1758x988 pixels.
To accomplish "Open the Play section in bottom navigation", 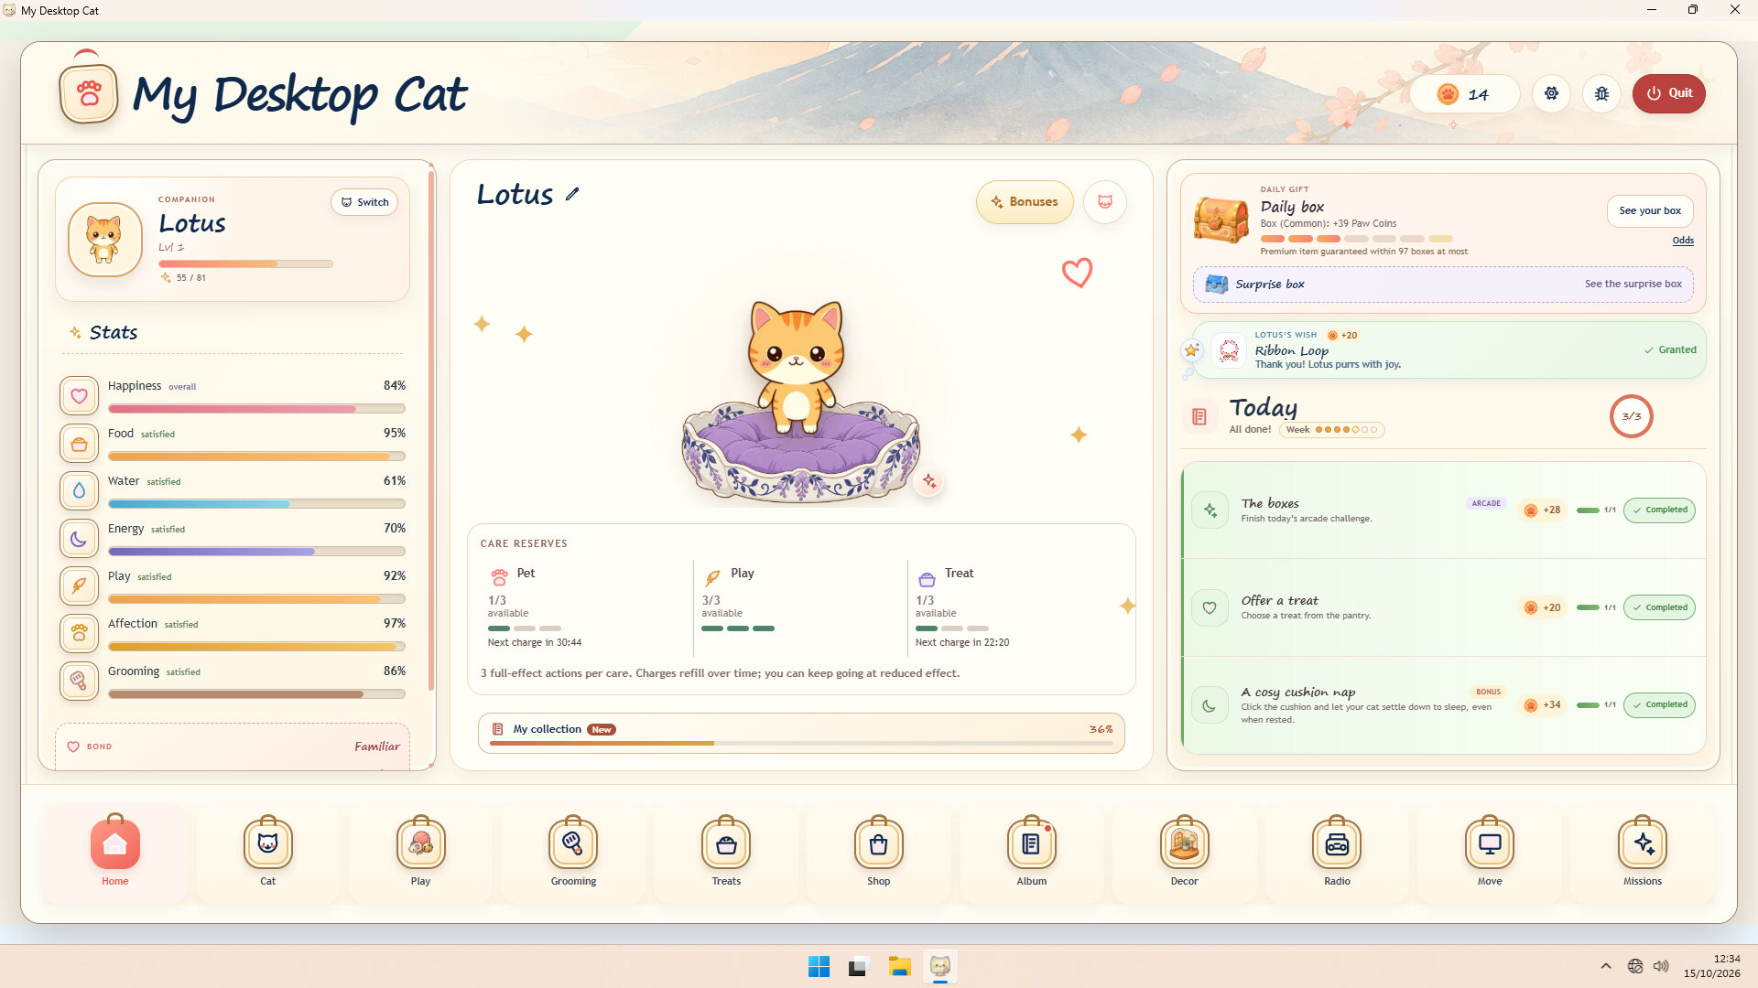I will pyautogui.click(x=420, y=853).
